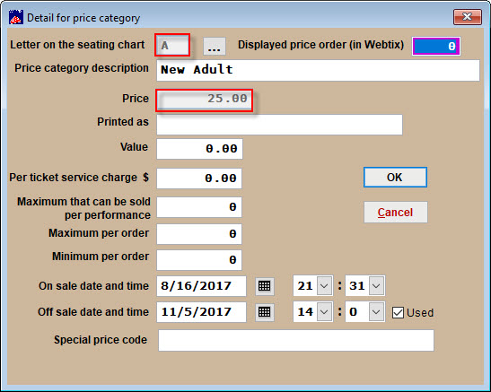Click the Value input field
This screenshot has width=491, height=392.
point(199,149)
